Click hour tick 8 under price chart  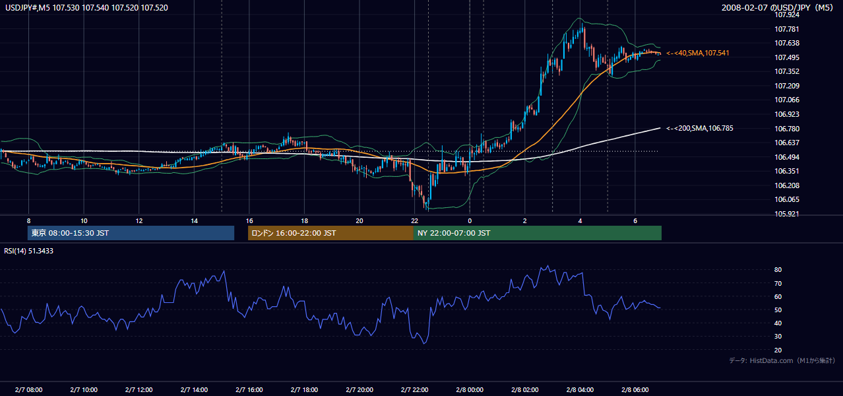[28, 221]
